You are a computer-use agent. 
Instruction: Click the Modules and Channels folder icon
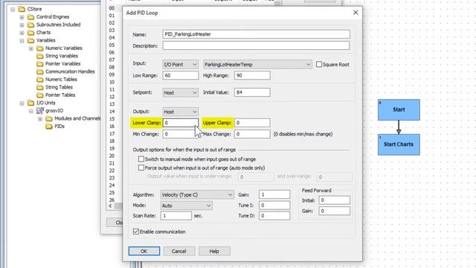49,118
